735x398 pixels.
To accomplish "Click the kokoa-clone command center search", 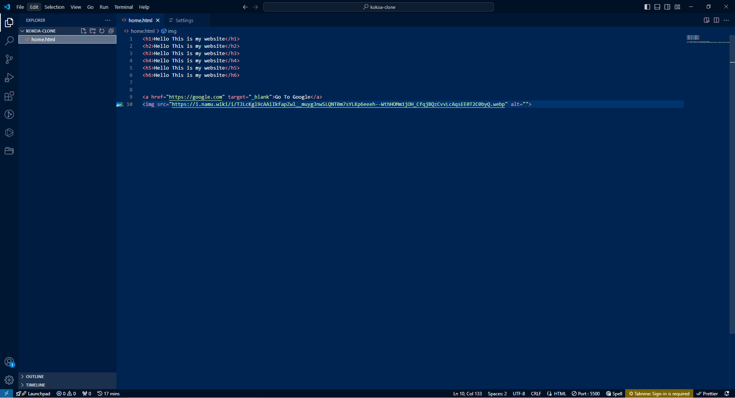I will tap(379, 7).
